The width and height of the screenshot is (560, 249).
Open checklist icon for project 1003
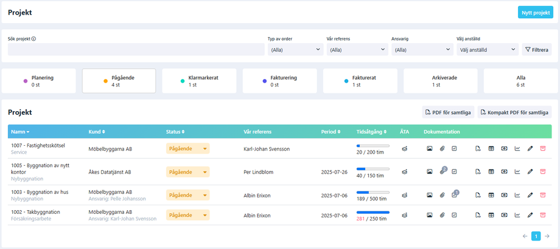tap(454, 195)
